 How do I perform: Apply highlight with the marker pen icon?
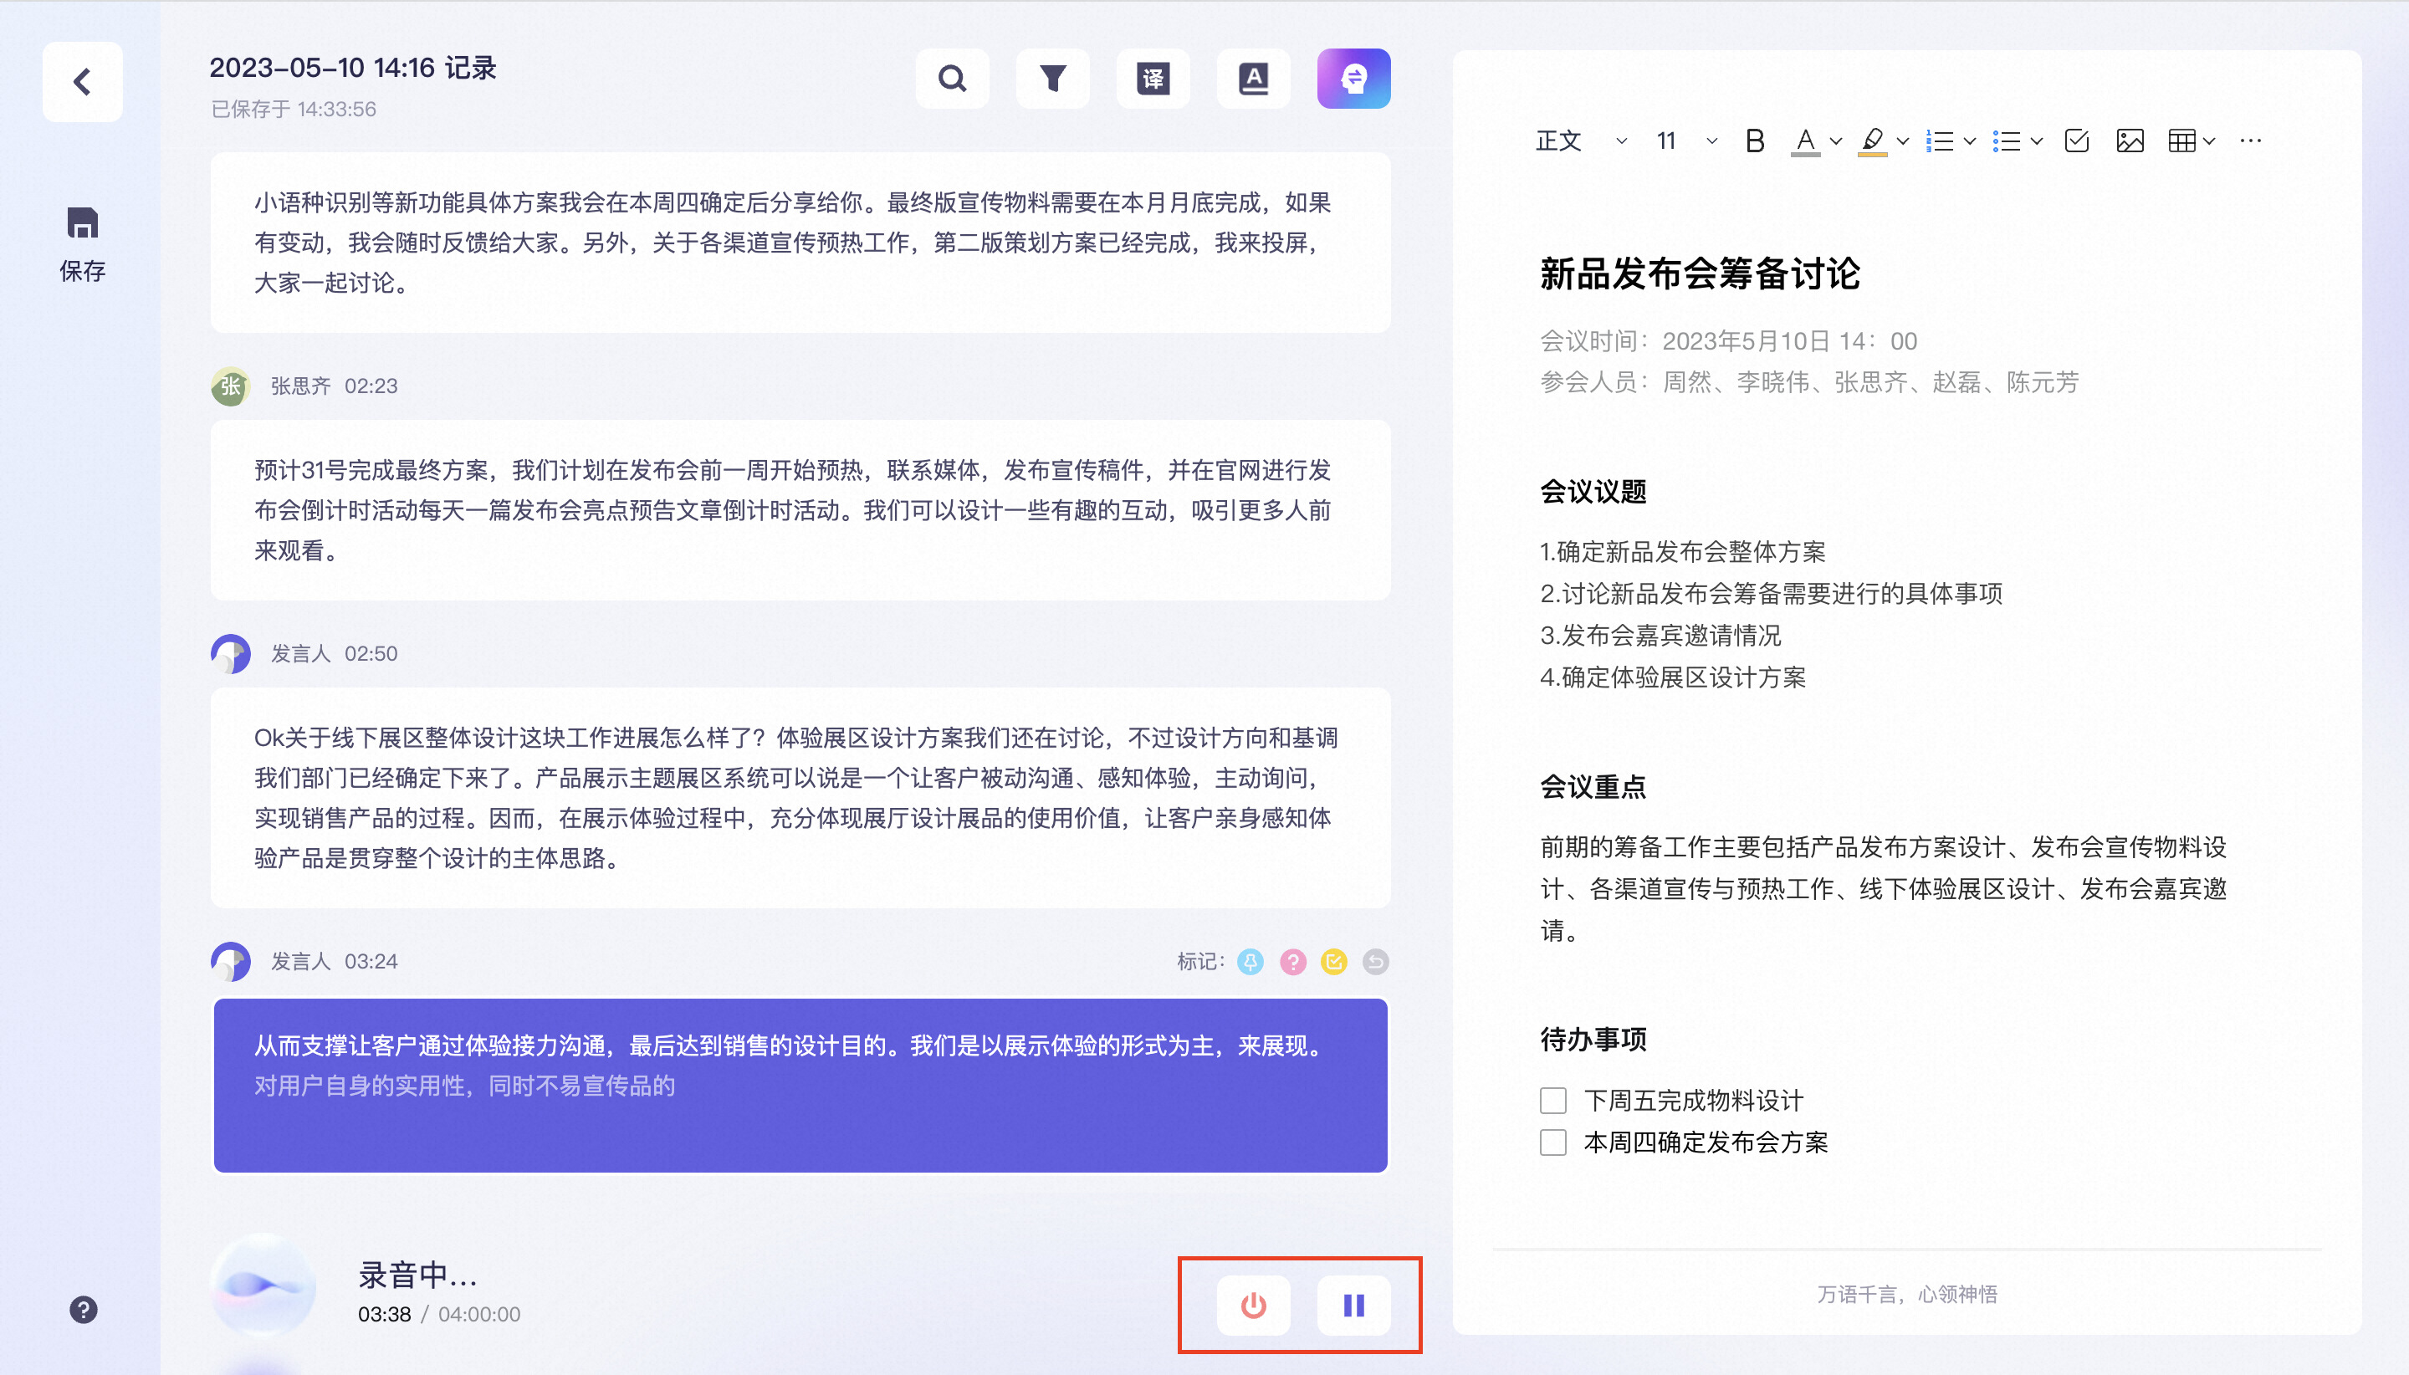1872,141
